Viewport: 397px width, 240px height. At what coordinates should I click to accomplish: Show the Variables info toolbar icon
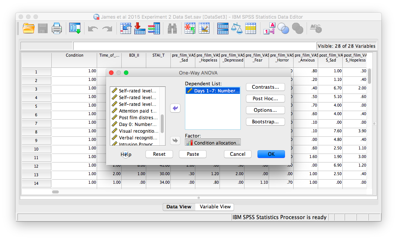coord(154,28)
